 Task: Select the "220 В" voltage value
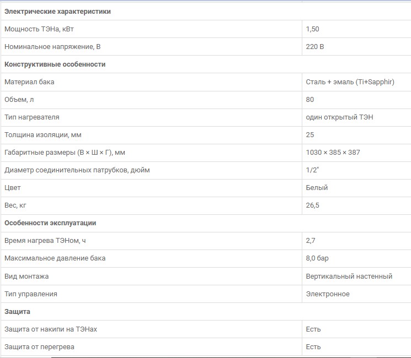tap(315, 47)
